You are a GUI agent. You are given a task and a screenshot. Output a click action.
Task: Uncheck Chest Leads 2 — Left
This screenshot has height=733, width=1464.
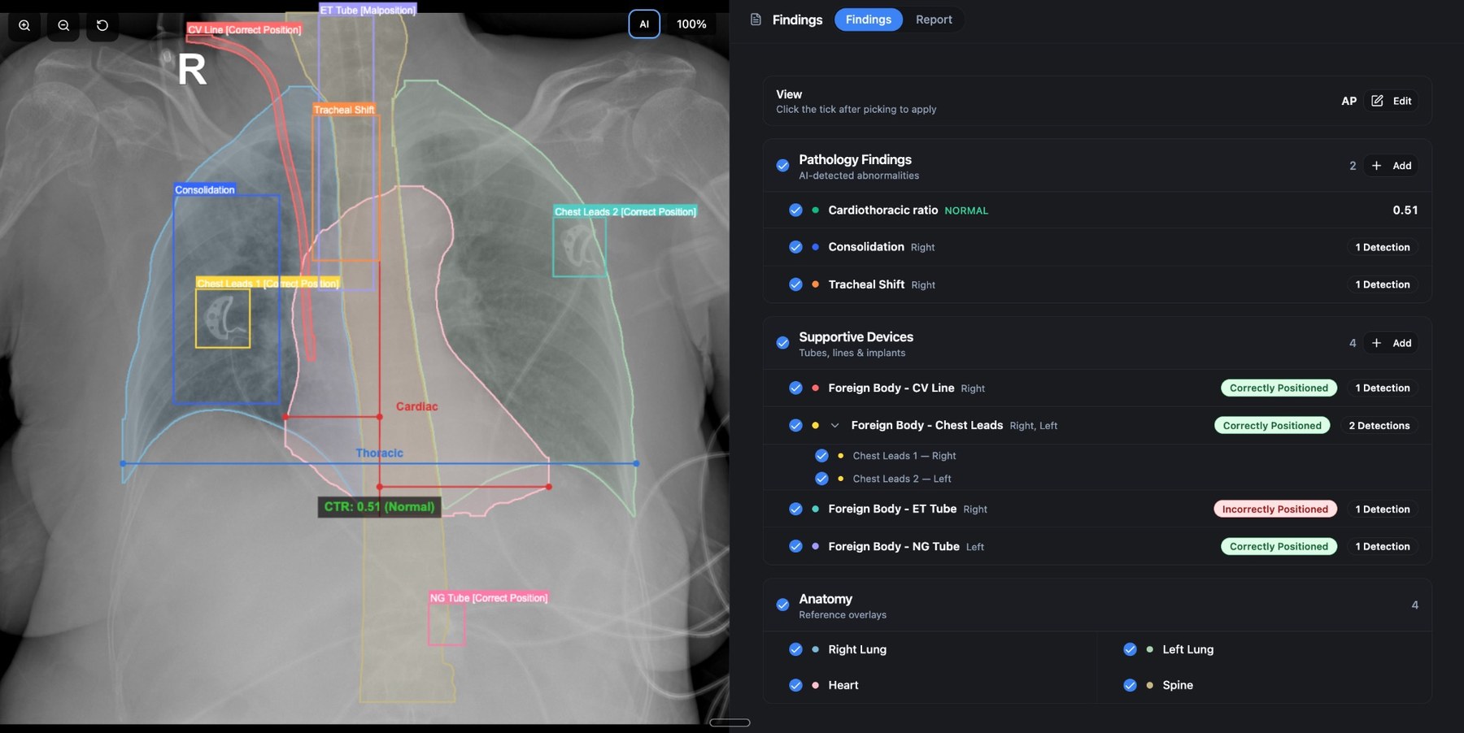pos(821,479)
